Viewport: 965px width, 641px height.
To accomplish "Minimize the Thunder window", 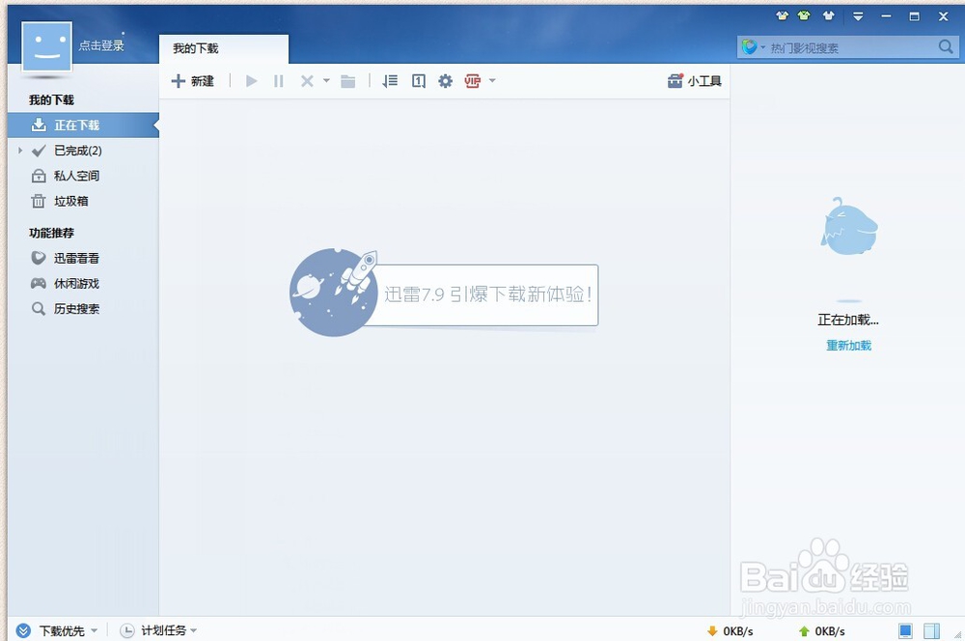I will tap(886, 16).
